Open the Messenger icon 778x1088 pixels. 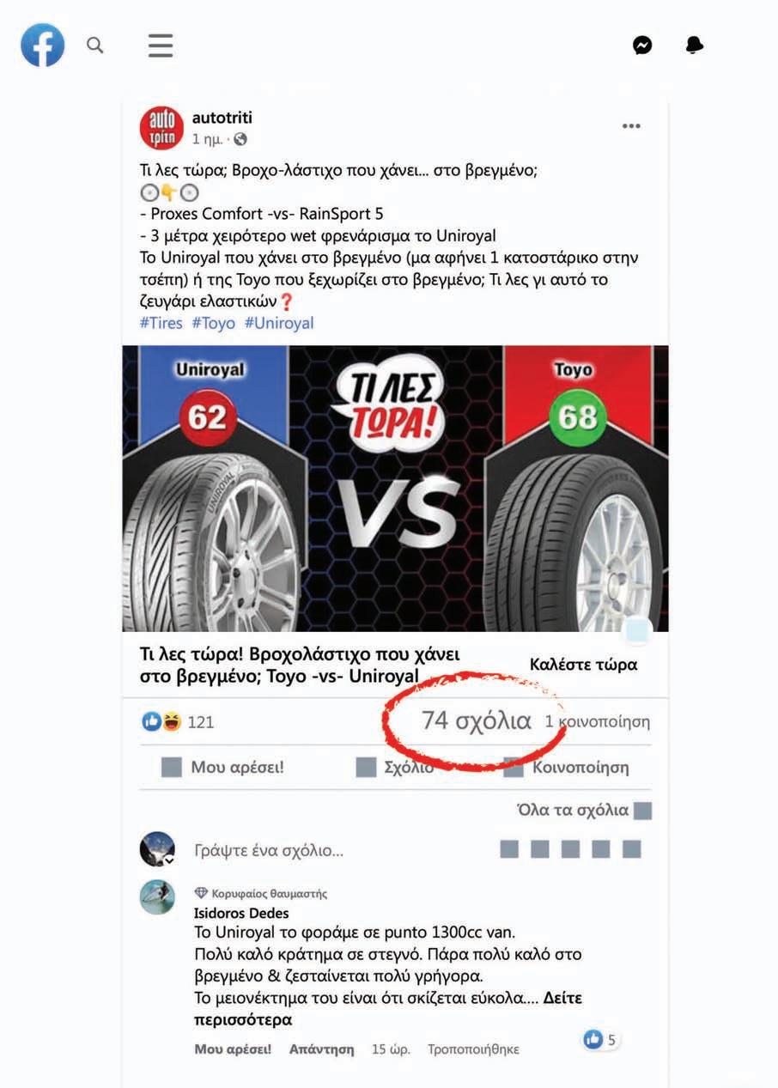click(x=642, y=46)
